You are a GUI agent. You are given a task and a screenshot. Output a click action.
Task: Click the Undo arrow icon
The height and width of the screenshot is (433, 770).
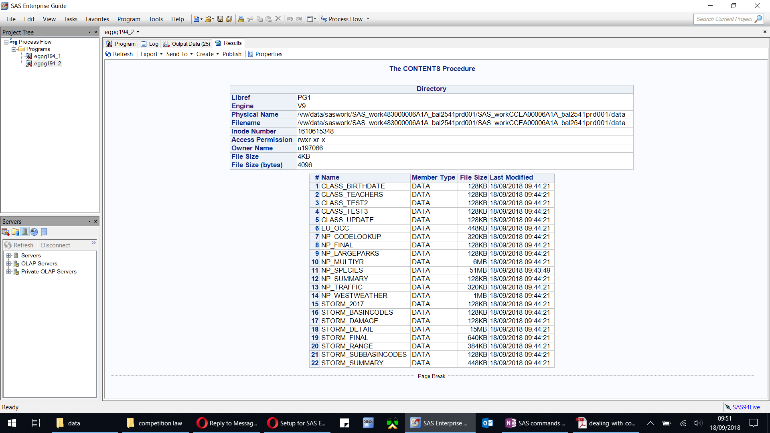[x=290, y=19]
